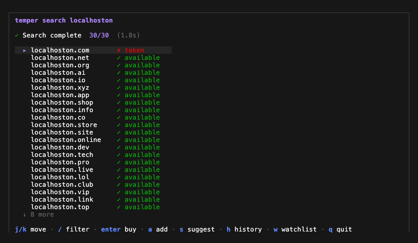Select the localhoston.top domain
Image resolution: width=418 pixels, height=243 pixels.
click(x=60, y=207)
